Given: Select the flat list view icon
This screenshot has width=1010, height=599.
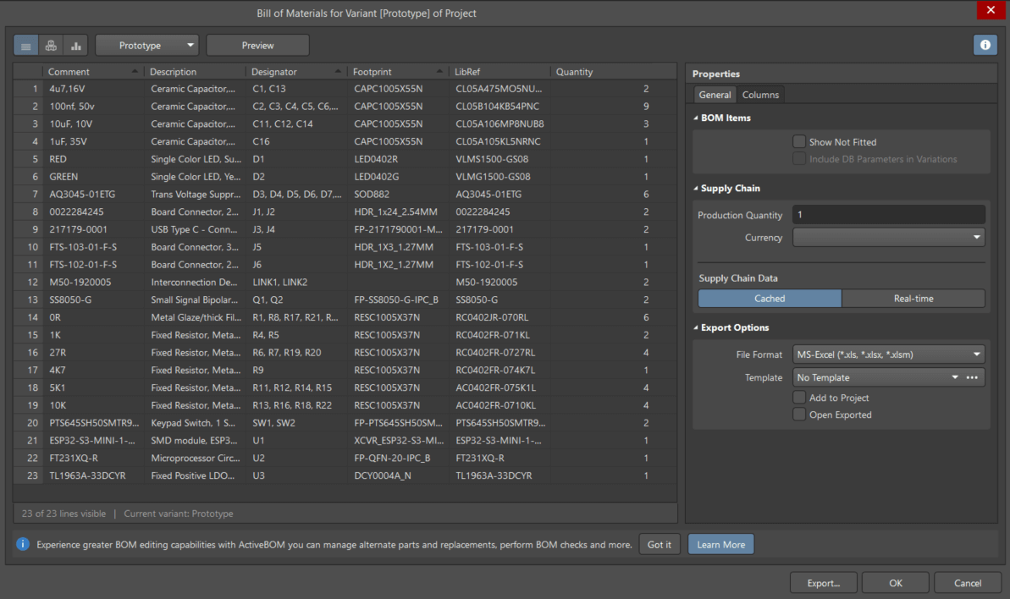Looking at the screenshot, I should 25,45.
